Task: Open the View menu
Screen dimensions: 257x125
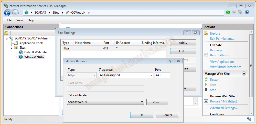Action: [x=19, y=20]
